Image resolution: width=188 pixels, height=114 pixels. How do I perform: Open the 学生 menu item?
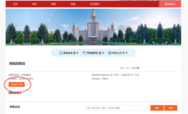pos(34,4)
